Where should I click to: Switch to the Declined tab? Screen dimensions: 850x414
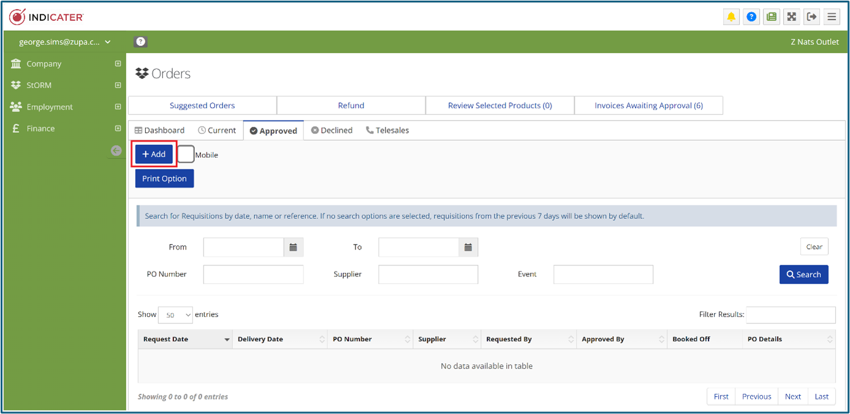[332, 130]
